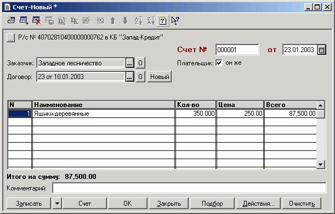The image size is (335, 214).
Task: Expand the arrow next to Записать
Action: 57,204
